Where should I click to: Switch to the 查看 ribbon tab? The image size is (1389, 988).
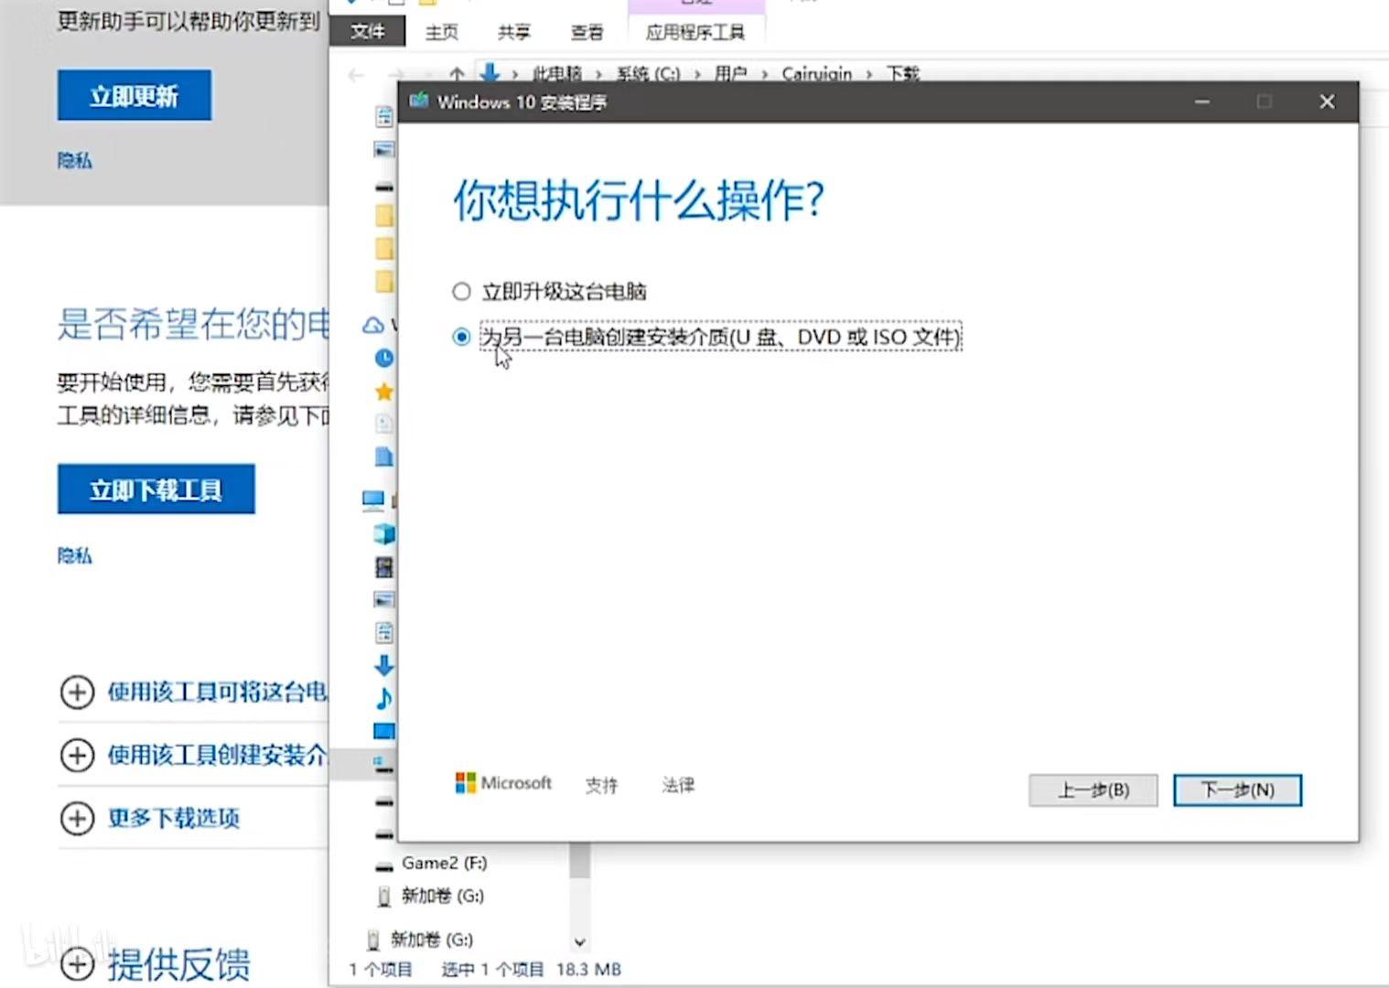click(x=587, y=32)
